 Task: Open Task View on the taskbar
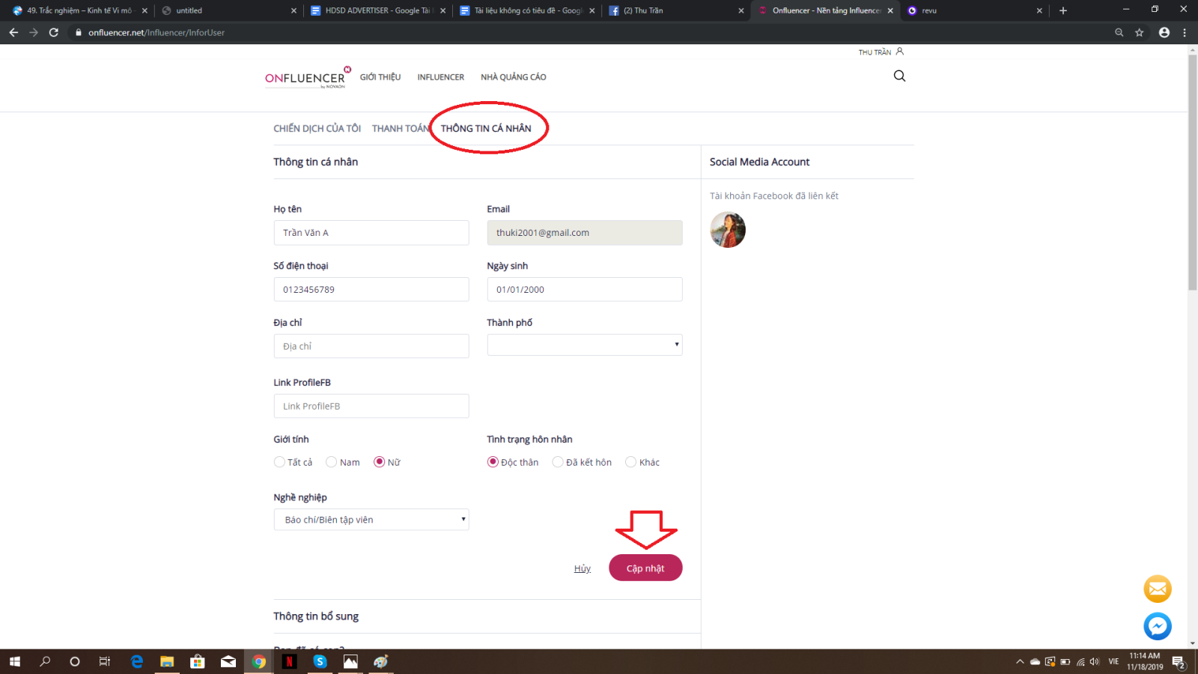tap(105, 661)
